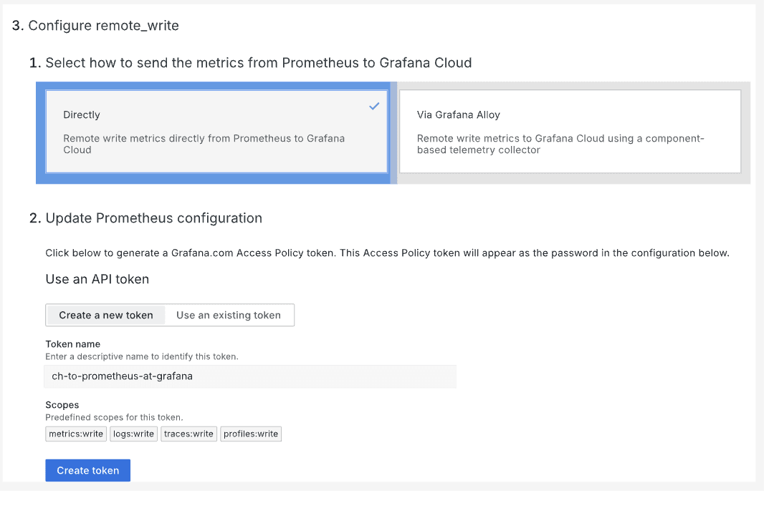Click the blue checkmark on the Directly card
The height and width of the screenshot is (513, 774).
[374, 106]
